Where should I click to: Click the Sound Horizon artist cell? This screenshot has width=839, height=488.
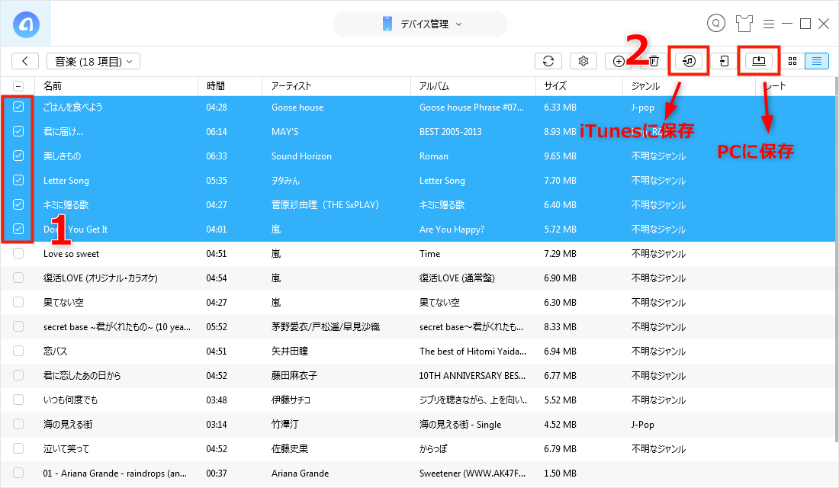301,156
